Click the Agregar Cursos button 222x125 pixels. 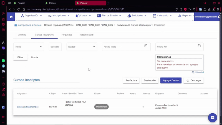(171, 80)
